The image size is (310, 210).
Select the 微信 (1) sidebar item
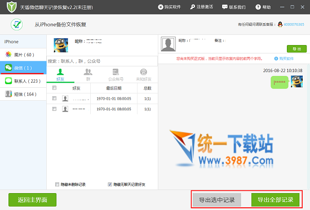click(23, 68)
